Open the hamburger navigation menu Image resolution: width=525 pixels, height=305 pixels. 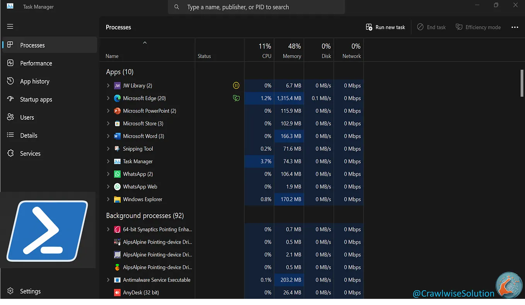(x=10, y=27)
